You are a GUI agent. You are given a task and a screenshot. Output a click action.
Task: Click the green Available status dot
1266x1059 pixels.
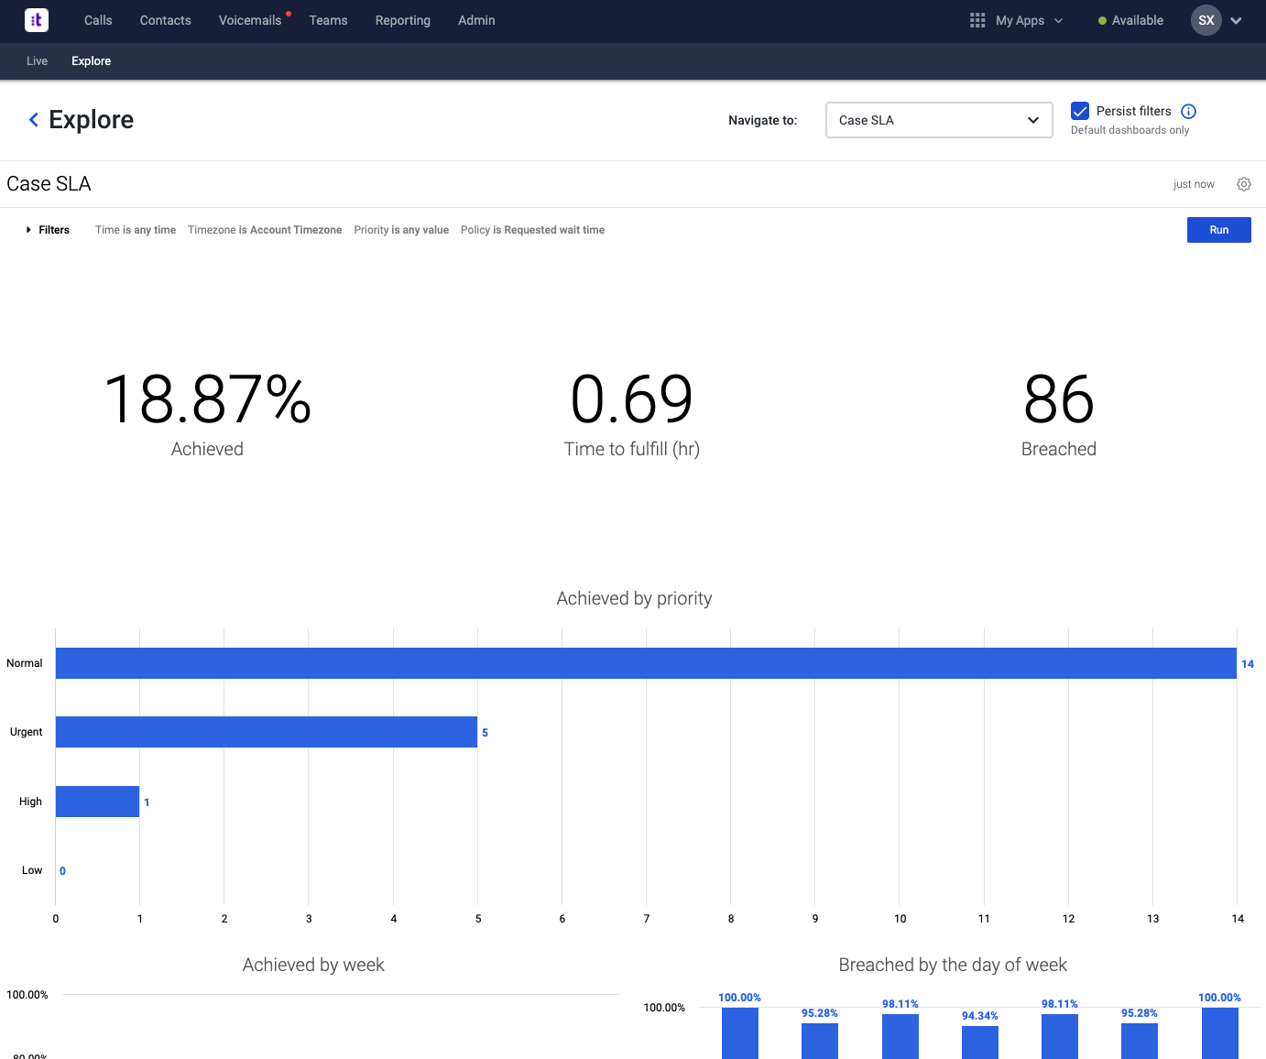1102,21
